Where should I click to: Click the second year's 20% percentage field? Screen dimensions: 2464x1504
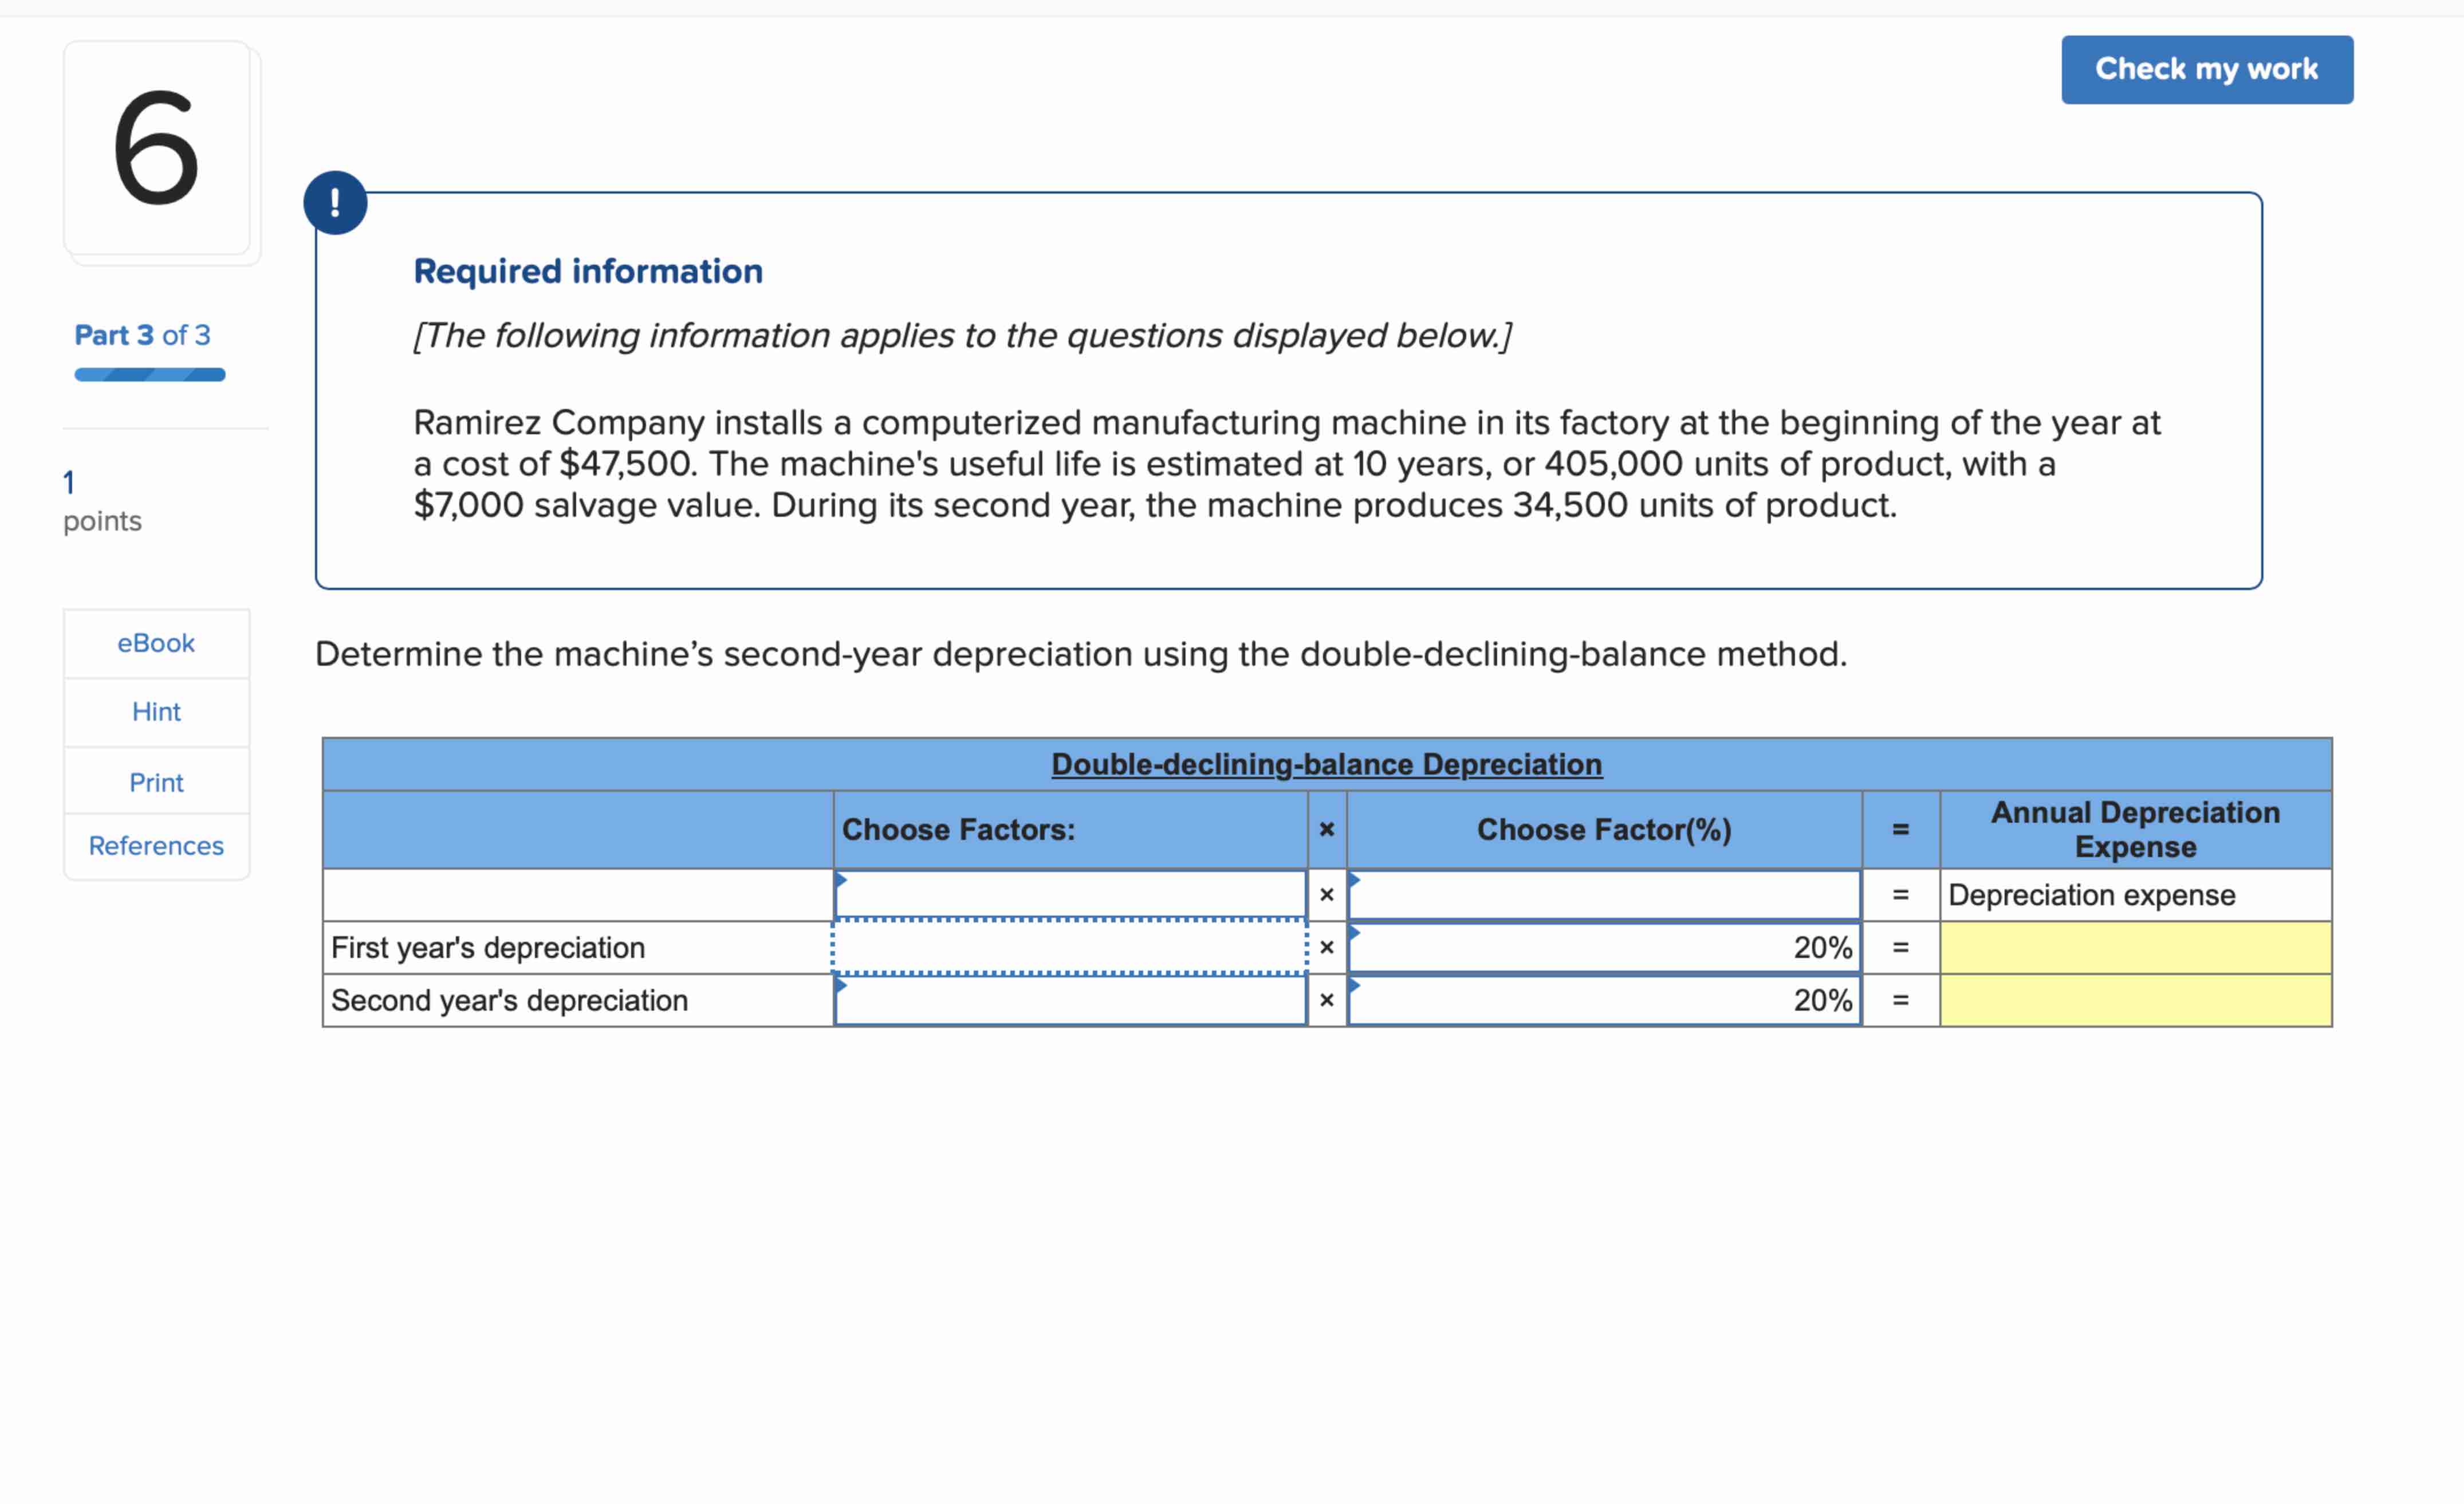tap(1603, 1001)
